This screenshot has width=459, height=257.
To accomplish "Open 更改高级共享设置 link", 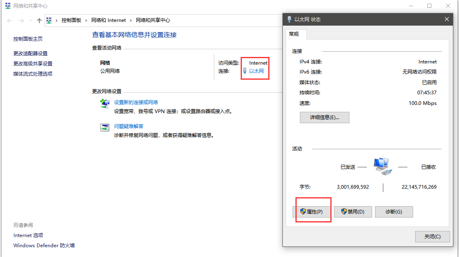I will (33, 64).
